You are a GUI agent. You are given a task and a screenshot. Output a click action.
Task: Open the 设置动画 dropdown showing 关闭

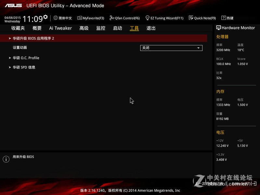[171, 48]
